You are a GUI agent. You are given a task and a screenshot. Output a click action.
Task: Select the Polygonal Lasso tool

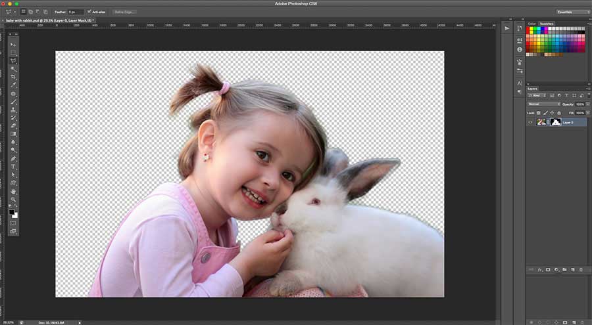pyautogui.click(x=13, y=60)
